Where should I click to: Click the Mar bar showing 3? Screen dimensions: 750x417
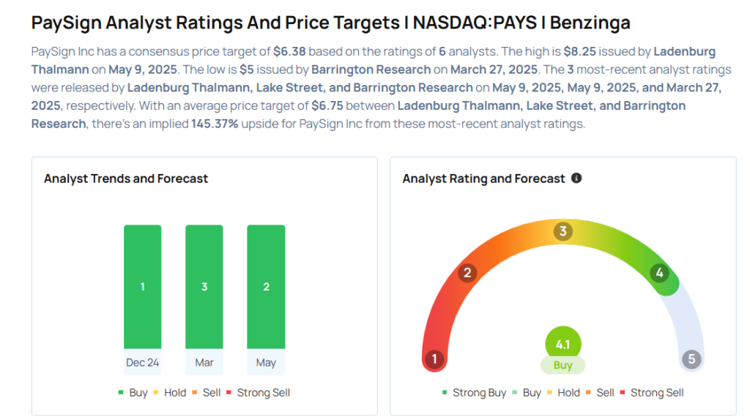tap(204, 287)
